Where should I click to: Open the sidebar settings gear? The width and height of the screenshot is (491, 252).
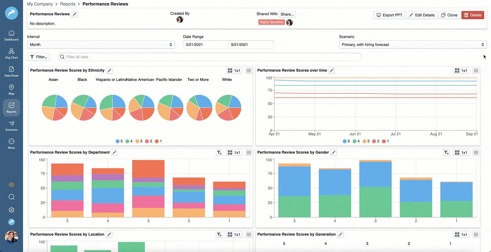11,210
